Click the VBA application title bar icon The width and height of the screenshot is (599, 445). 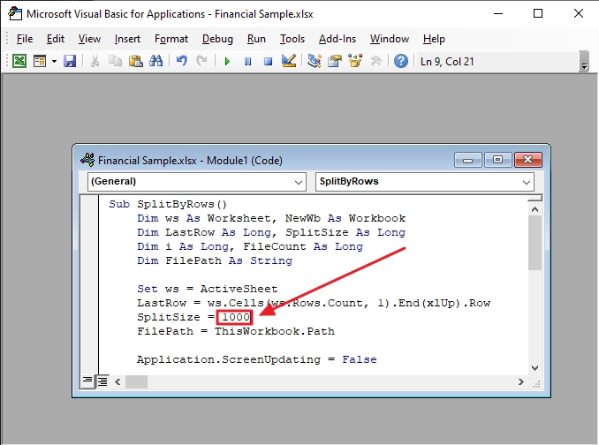15,14
